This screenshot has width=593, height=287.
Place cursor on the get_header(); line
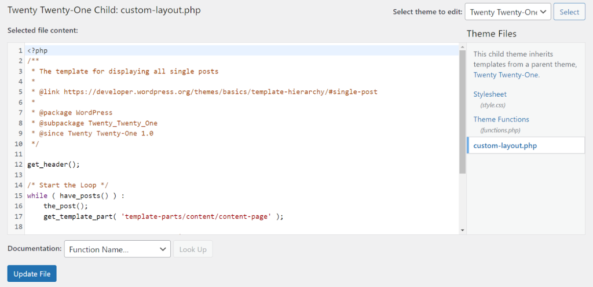[53, 164]
